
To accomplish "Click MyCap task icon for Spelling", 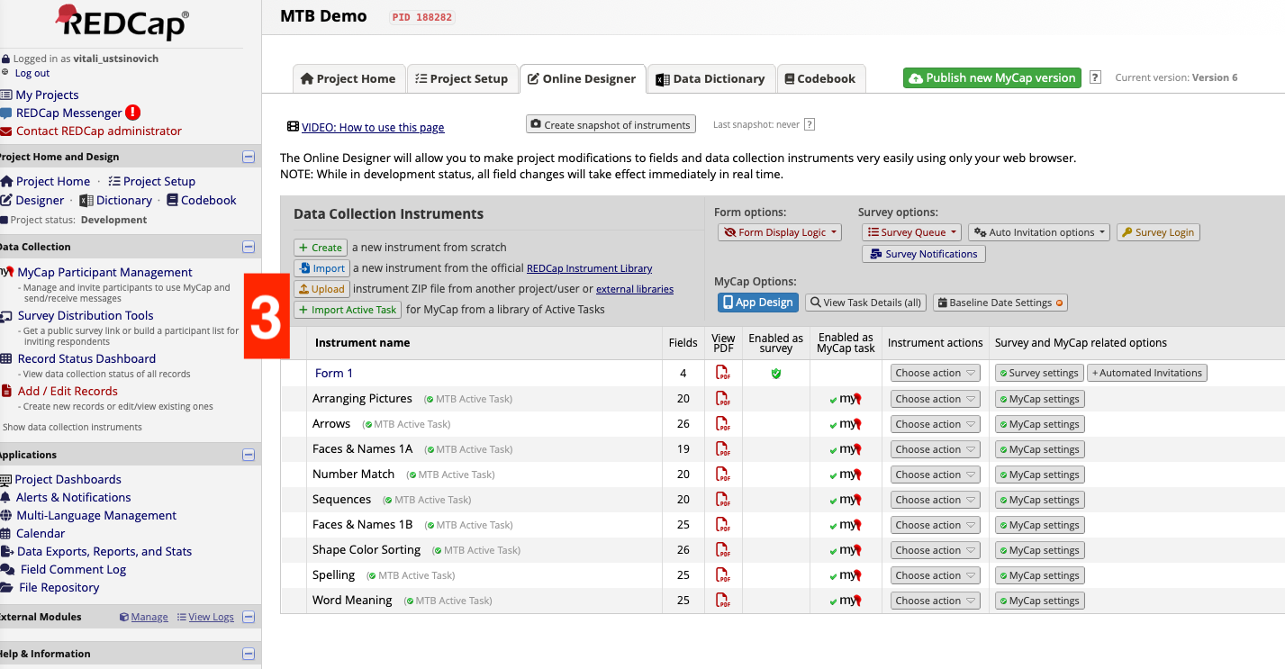I will (846, 575).
